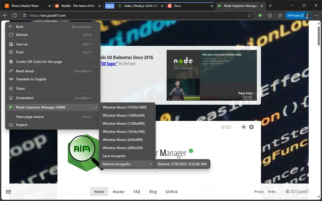Screen dimensions: 322x201
Task: Select Read aloud menu entry
Action: [x=53, y=71]
